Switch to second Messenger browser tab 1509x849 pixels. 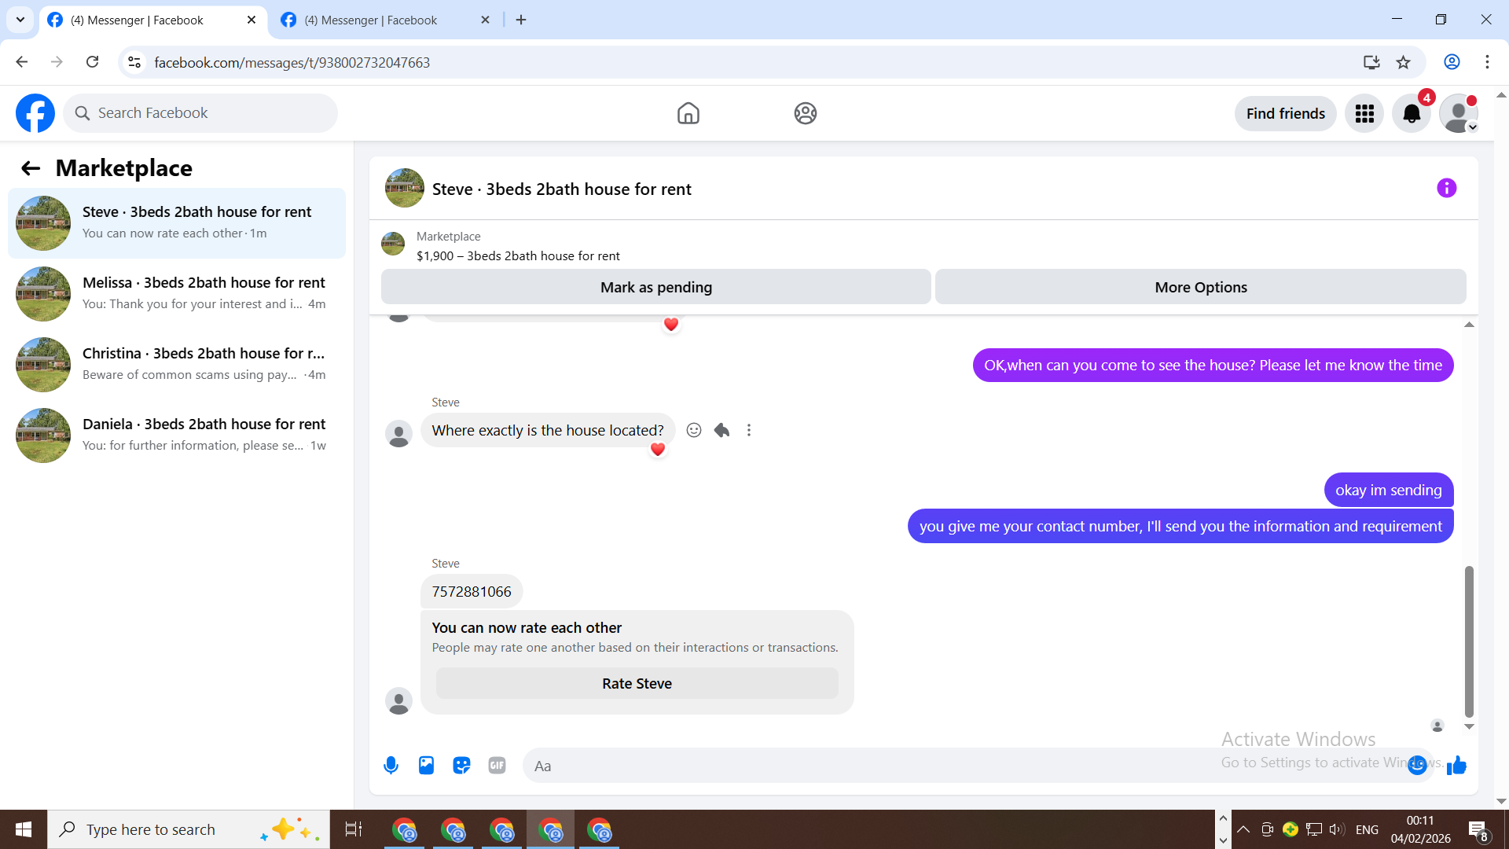tap(371, 20)
